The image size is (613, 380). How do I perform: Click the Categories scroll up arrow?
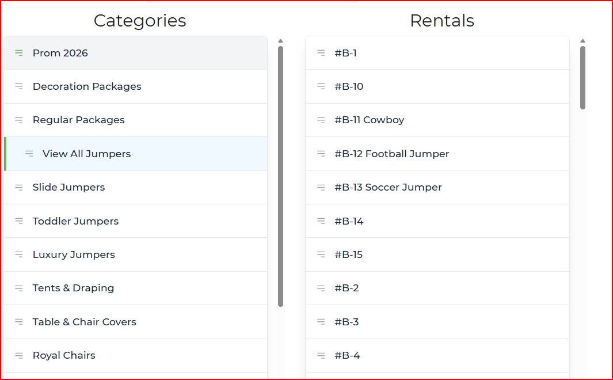click(280, 41)
